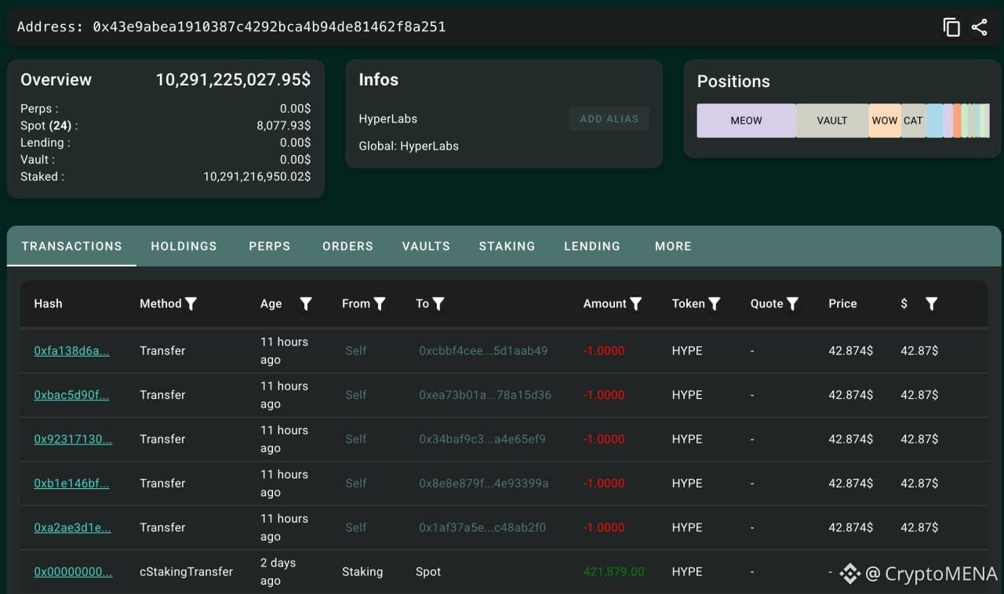This screenshot has height=594, width=1004.
Task: Open the Quote column filter
Action: click(x=793, y=304)
